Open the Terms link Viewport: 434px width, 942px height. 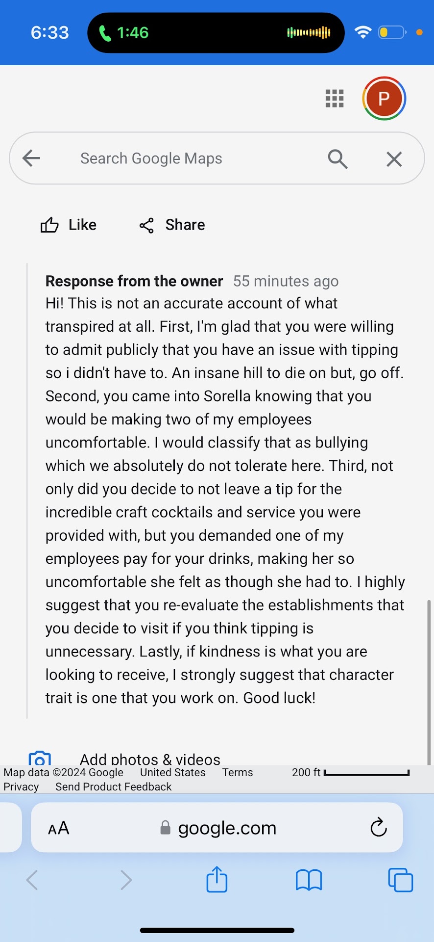click(238, 773)
